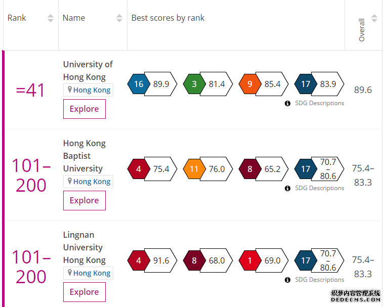Click the Overall column header label
Screen dimensions: 386x307
(x=361, y=30)
